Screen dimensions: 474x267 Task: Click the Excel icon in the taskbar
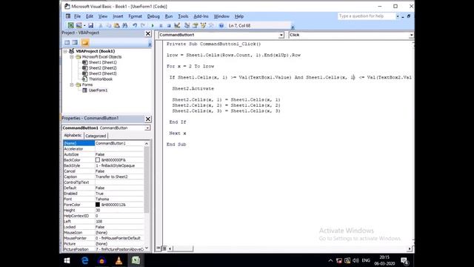tap(136, 260)
